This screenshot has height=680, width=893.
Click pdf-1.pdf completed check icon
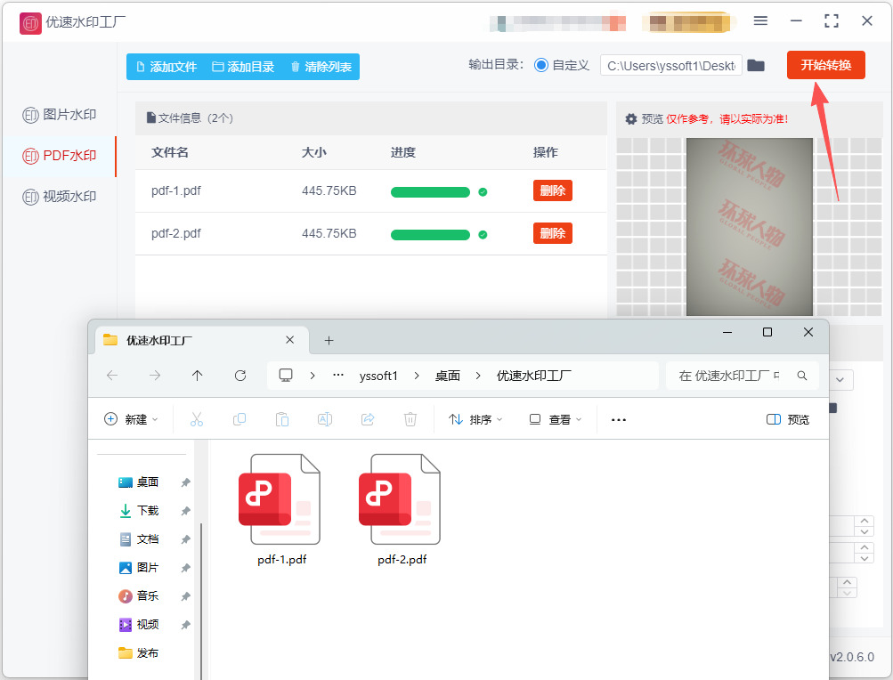483,192
